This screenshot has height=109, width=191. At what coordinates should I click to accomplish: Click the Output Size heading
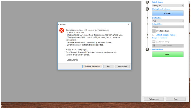click(x=157, y=24)
